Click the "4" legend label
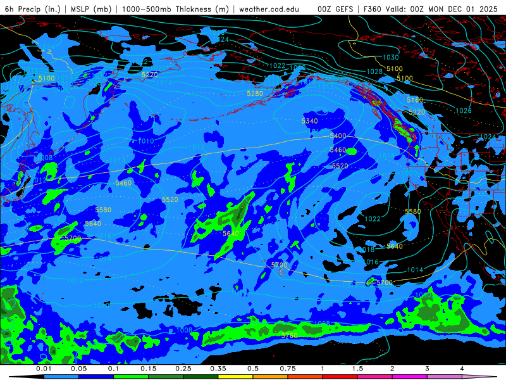506x380 pixels. click(462, 369)
